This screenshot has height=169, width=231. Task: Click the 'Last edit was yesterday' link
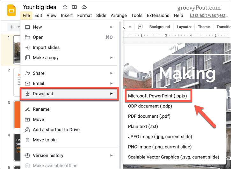[x=209, y=15]
